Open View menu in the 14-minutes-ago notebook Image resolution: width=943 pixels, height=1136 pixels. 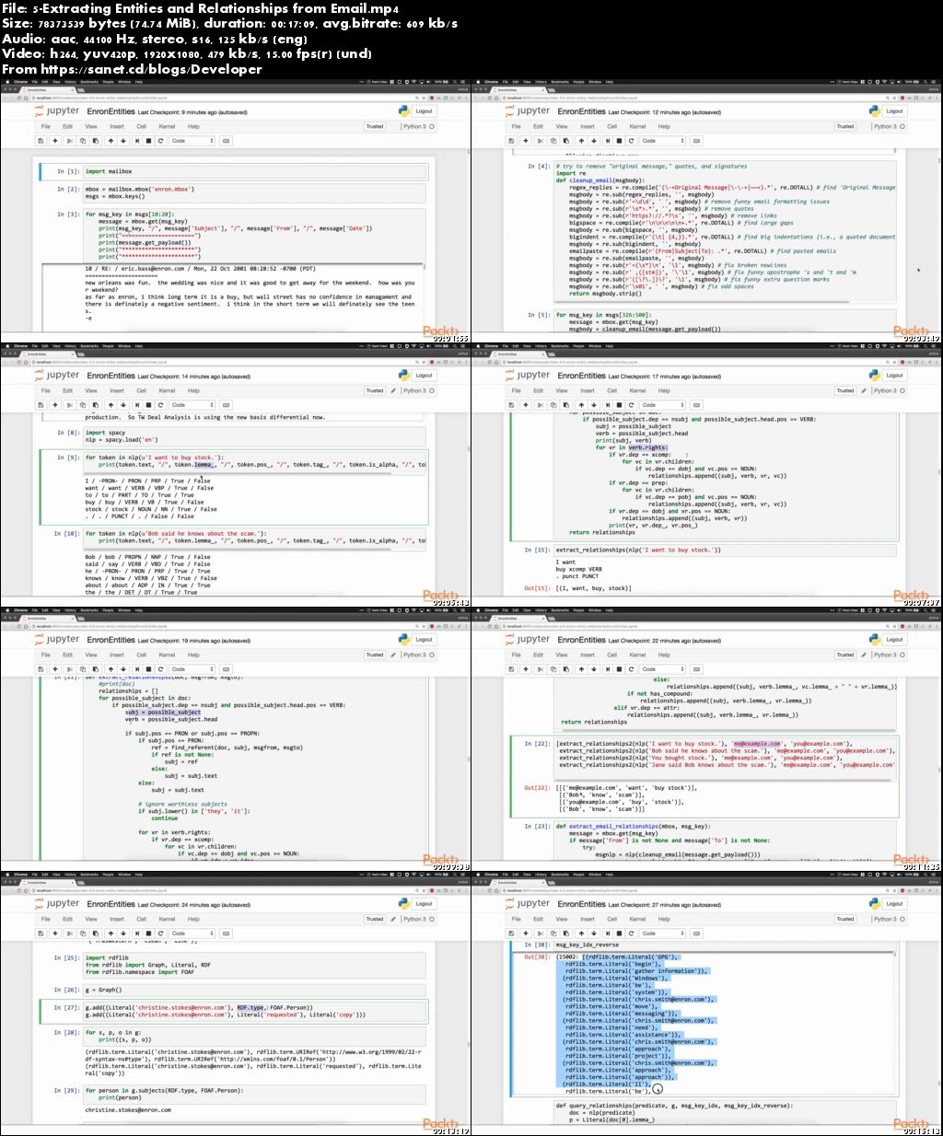(91, 390)
